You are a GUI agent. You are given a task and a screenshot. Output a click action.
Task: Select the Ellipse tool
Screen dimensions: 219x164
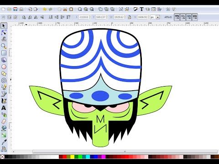4,67
